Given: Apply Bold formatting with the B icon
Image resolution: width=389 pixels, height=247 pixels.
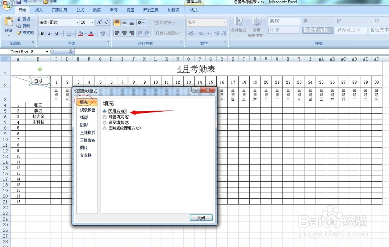Looking at the screenshot, I should click(x=42, y=34).
